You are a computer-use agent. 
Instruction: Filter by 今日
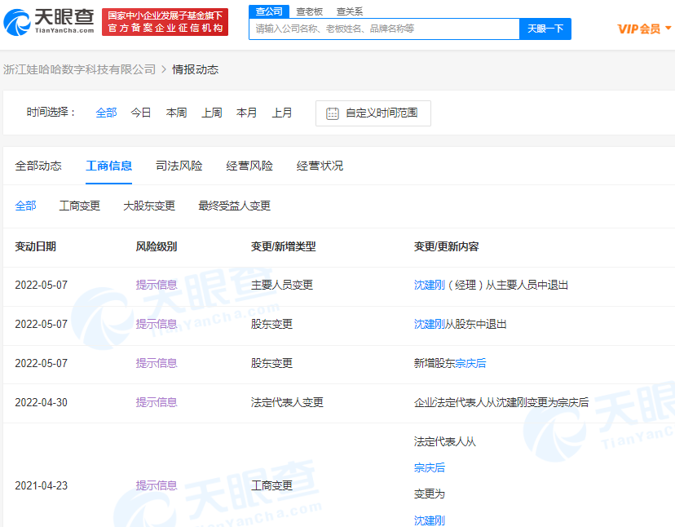(141, 113)
